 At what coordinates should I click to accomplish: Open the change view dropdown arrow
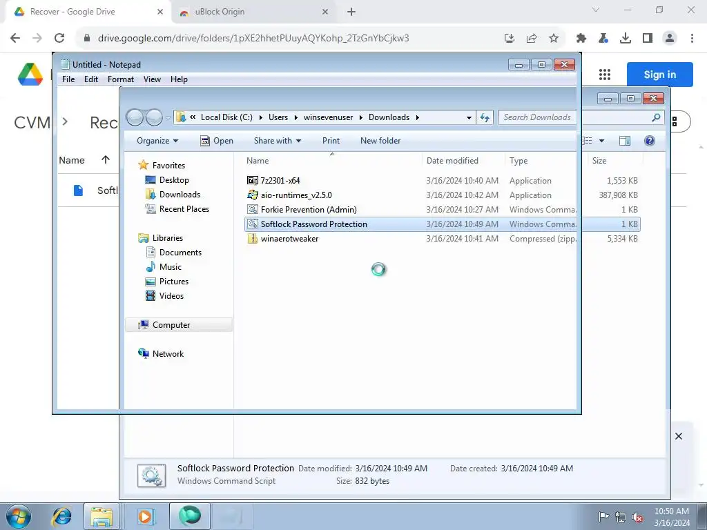coord(601,141)
